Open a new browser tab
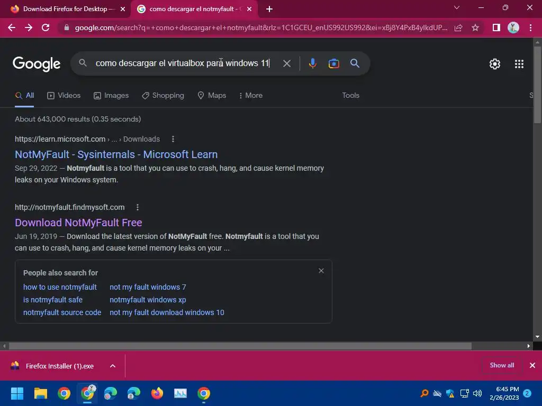The height and width of the screenshot is (406, 542). (269, 9)
